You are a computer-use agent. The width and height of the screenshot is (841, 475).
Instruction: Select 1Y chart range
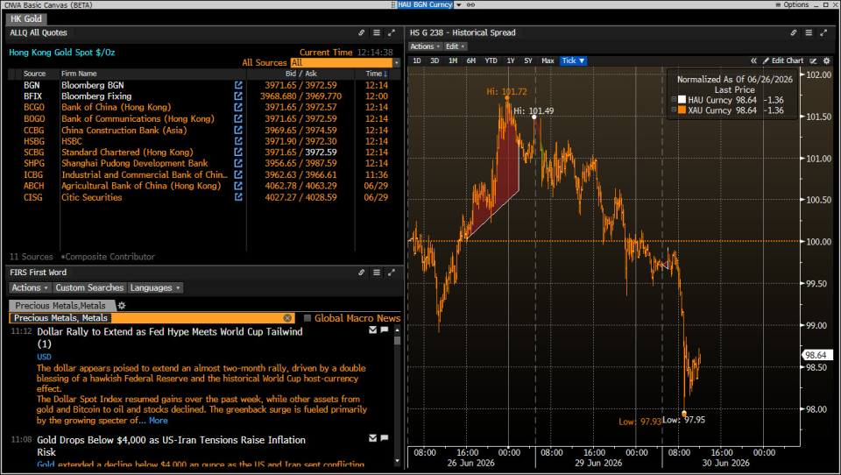tap(511, 60)
